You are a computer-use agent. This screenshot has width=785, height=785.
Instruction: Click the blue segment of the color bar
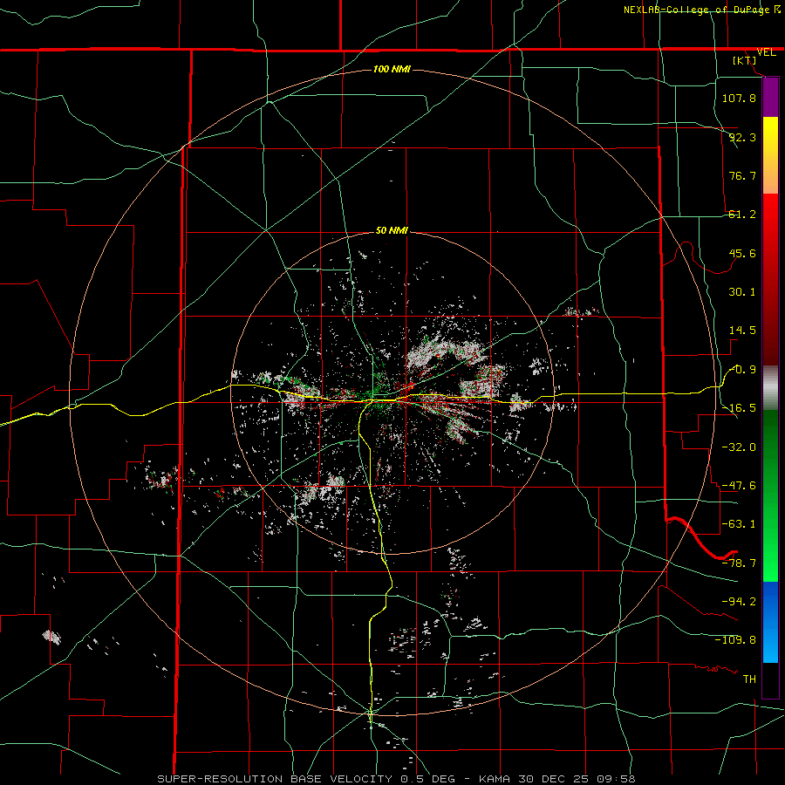point(770,622)
